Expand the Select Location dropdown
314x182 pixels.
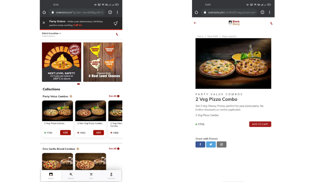[x=51, y=33]
